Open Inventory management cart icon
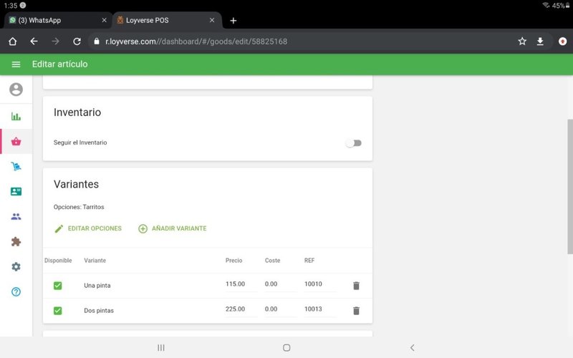 [x=16, y=166]
